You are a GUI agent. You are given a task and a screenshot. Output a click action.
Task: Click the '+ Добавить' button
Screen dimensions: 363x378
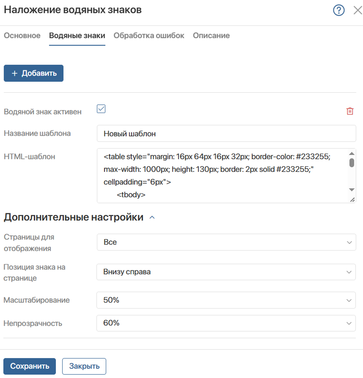(34, 73)
